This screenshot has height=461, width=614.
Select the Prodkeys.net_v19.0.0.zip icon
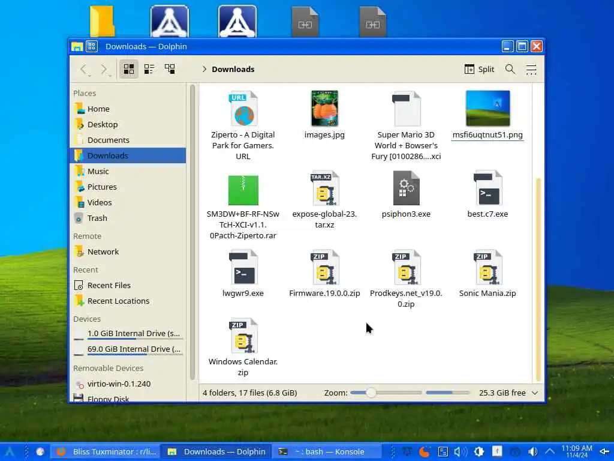(x=406, y=267)
